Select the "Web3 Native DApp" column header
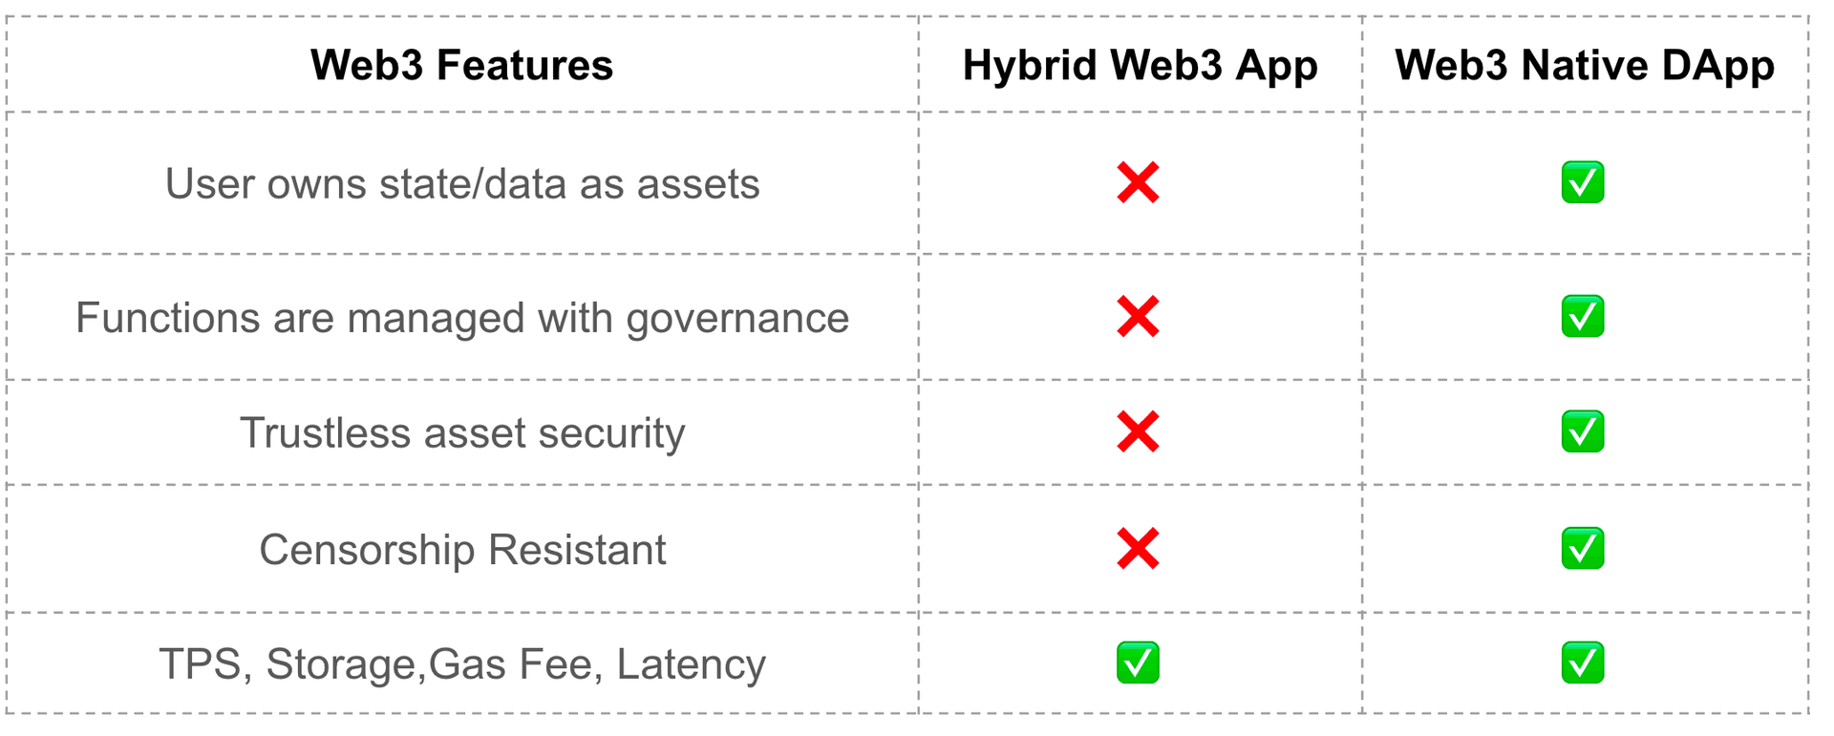Screen dimensions: 1834x736 tap(1584, 65)
